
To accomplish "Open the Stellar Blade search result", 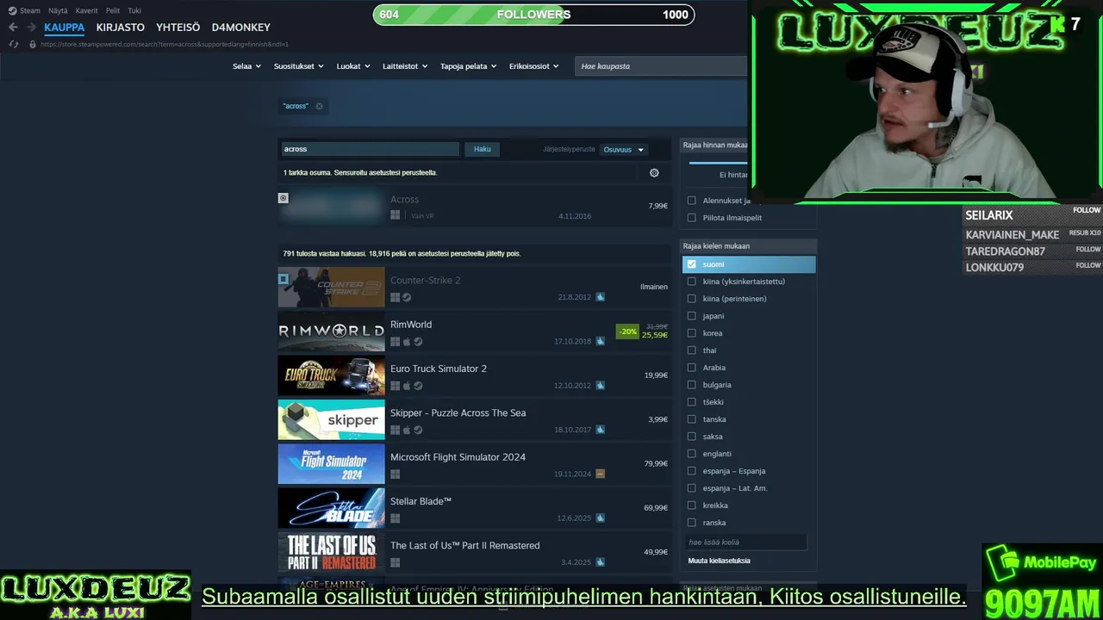I will coord(474,508).
